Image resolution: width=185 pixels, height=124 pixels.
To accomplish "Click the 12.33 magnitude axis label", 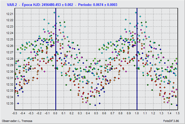I will pos(9,91).
